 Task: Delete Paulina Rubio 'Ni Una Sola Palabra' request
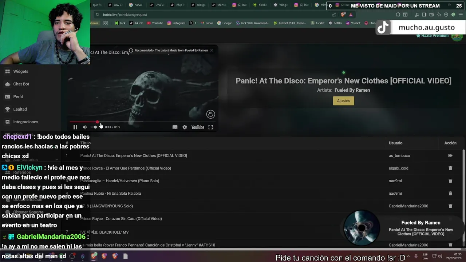[x=450, y=193]
